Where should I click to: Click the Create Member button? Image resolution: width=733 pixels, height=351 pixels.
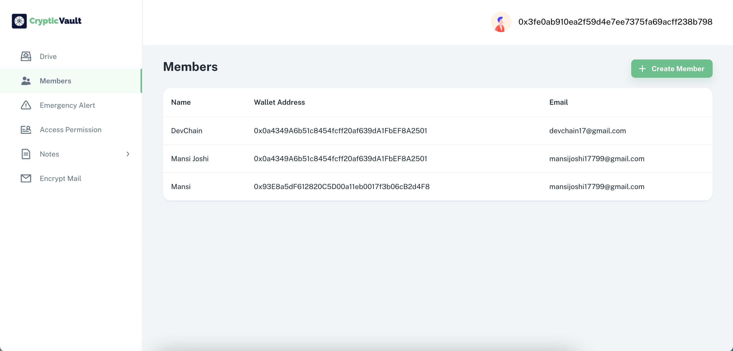672,68
